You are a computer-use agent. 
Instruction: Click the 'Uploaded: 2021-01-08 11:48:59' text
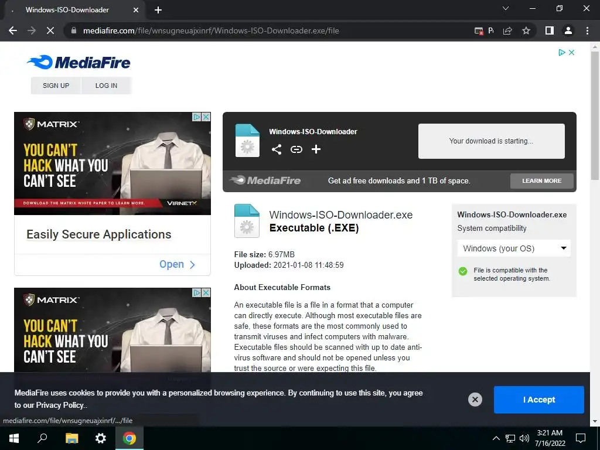click(289, 265)
